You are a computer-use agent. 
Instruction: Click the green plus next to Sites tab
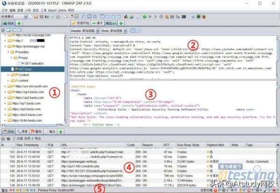click(x=19, y=23)
